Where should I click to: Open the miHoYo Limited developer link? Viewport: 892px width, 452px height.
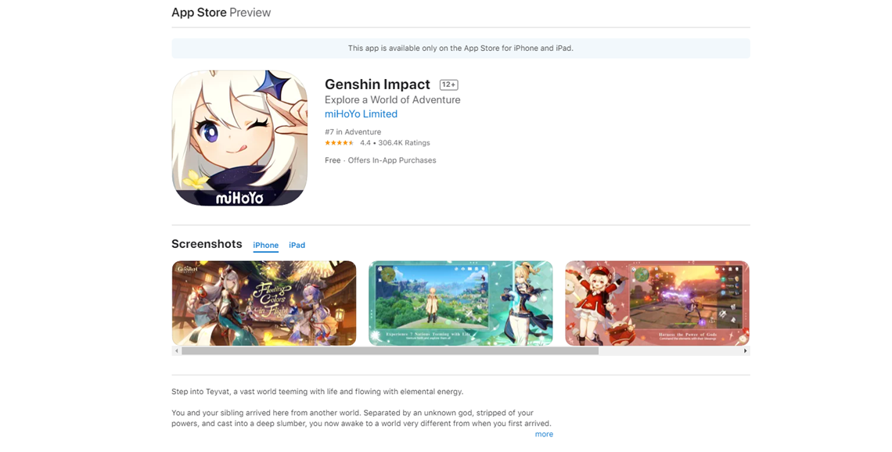(x=361, y=113)
